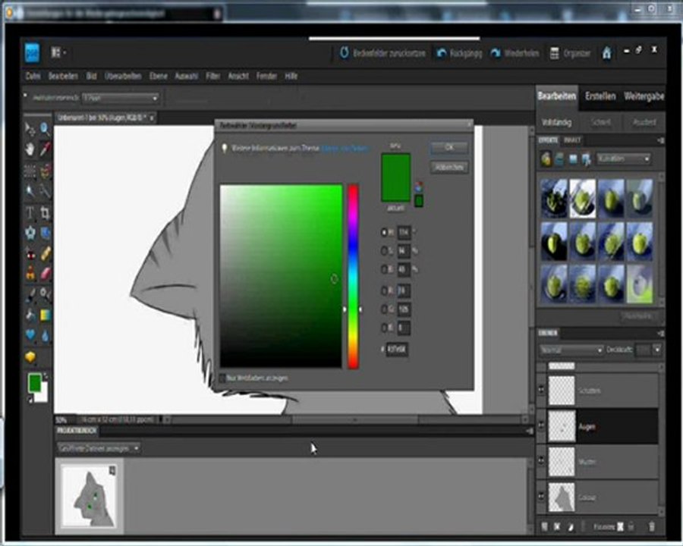683x546 pixels.
Task: Open the layer blend mode Normal dropdown
Action: pos(571,350)
